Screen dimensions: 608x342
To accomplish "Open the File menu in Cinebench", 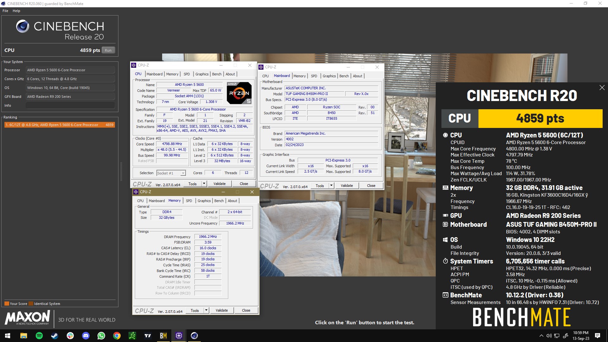I will [x=5, y=11].
